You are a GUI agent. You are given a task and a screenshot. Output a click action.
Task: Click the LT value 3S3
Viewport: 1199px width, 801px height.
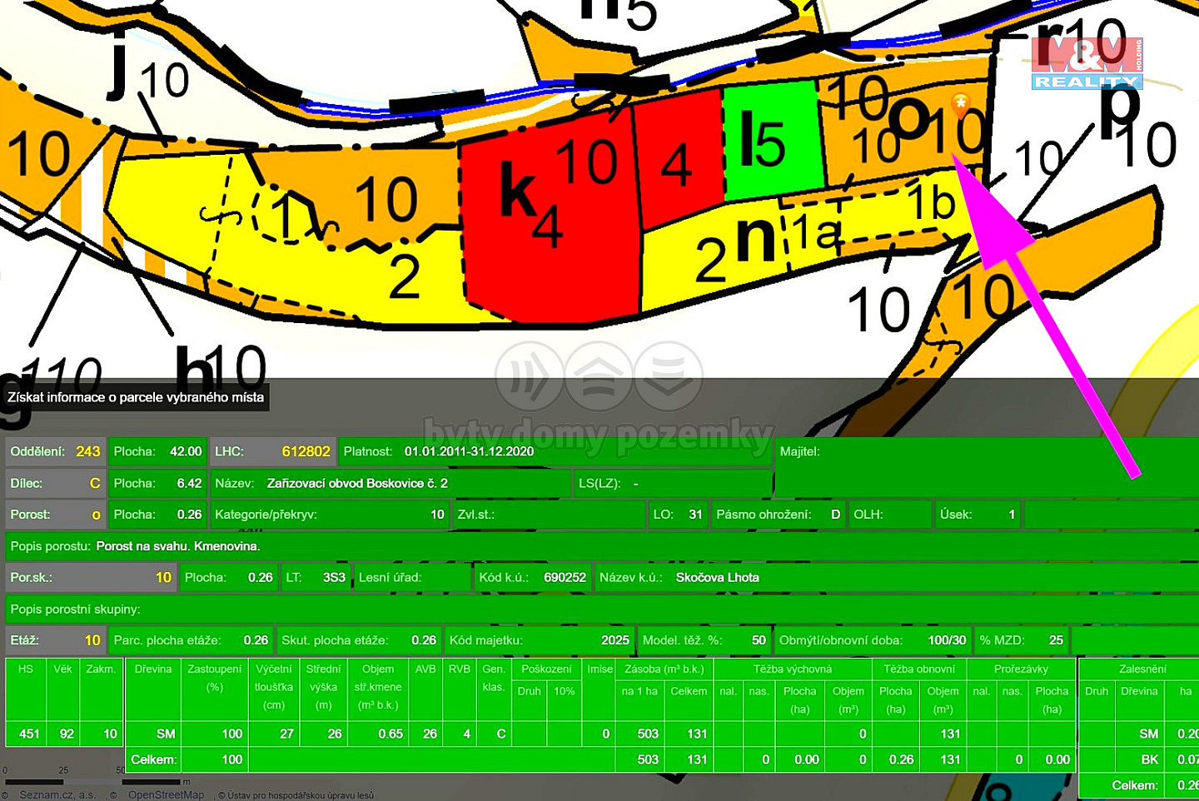click(x=334, y=577)
